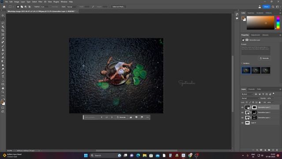This screenshot has width=282, height=159.
Task: Open the Opacity value dropdown arrow
Action: (273, 98)
